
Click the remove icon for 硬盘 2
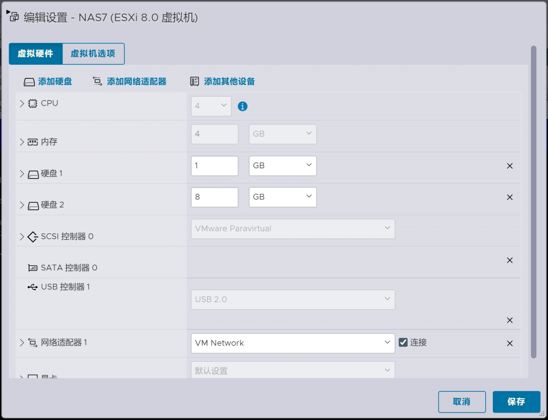click(509, 197)
